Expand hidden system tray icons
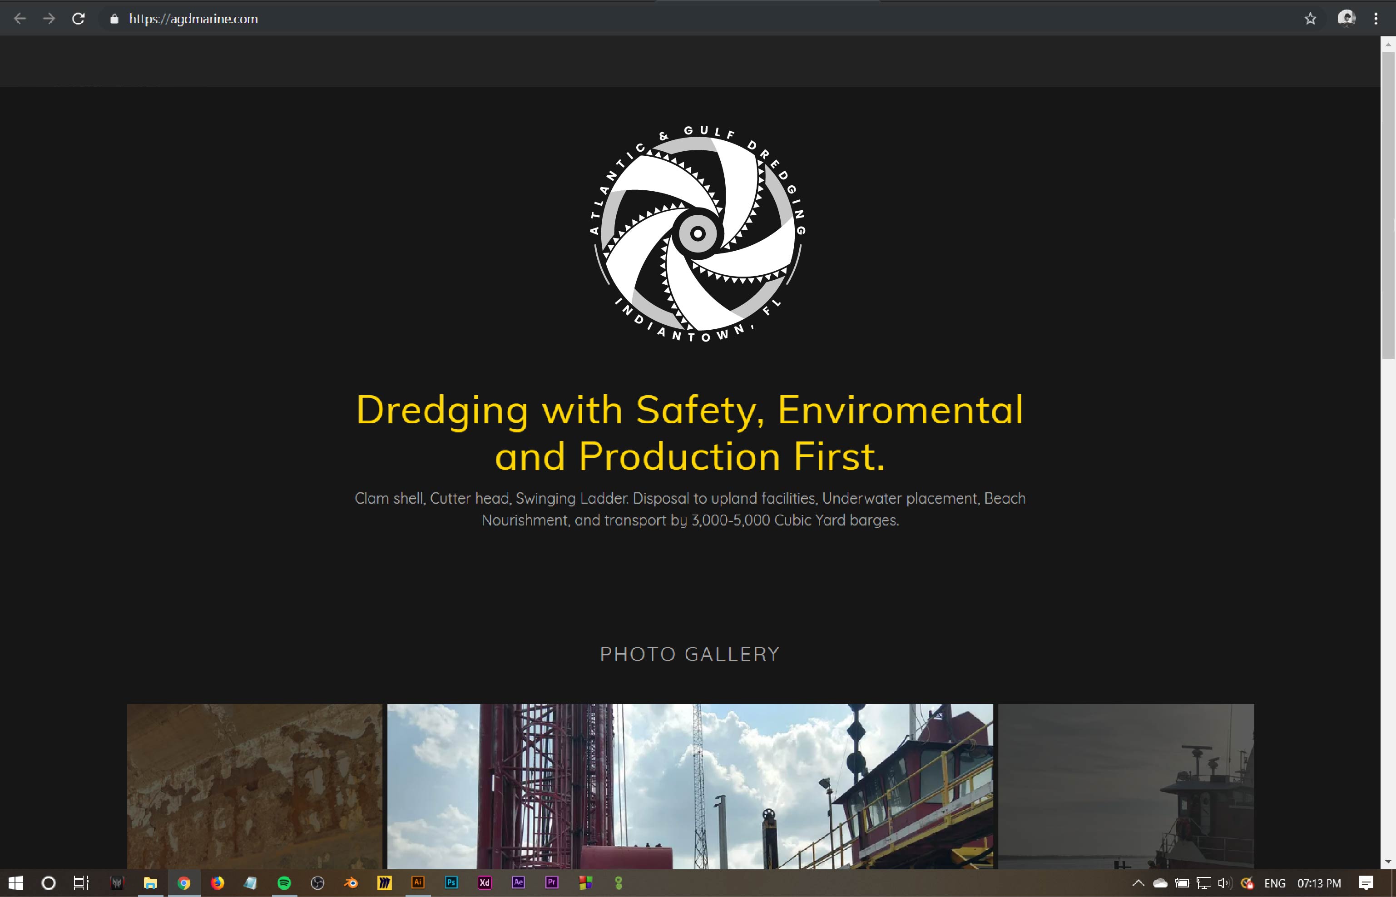Screen dimensions: 1396x897 1138,883
